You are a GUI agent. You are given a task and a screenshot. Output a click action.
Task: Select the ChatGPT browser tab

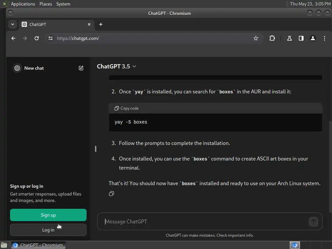point(56,24)
